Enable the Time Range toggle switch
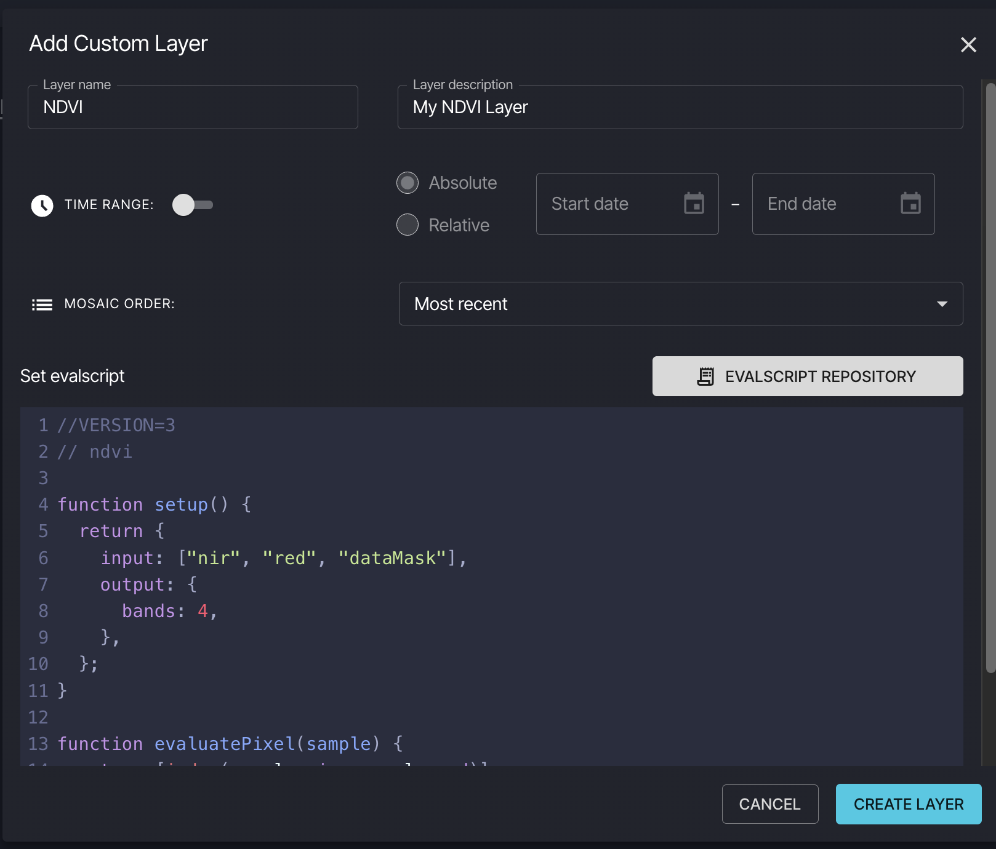Screen dimensions: 996x849 point(192,205)
